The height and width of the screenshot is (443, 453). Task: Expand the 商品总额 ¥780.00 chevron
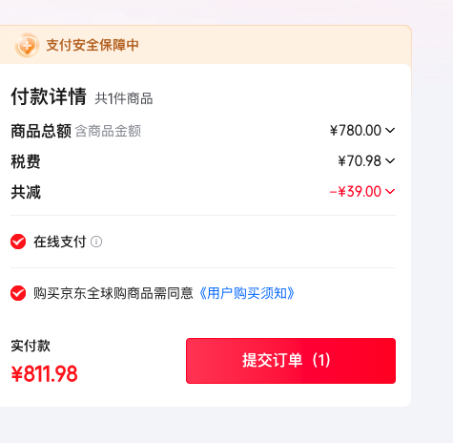[x=390, y=130]
